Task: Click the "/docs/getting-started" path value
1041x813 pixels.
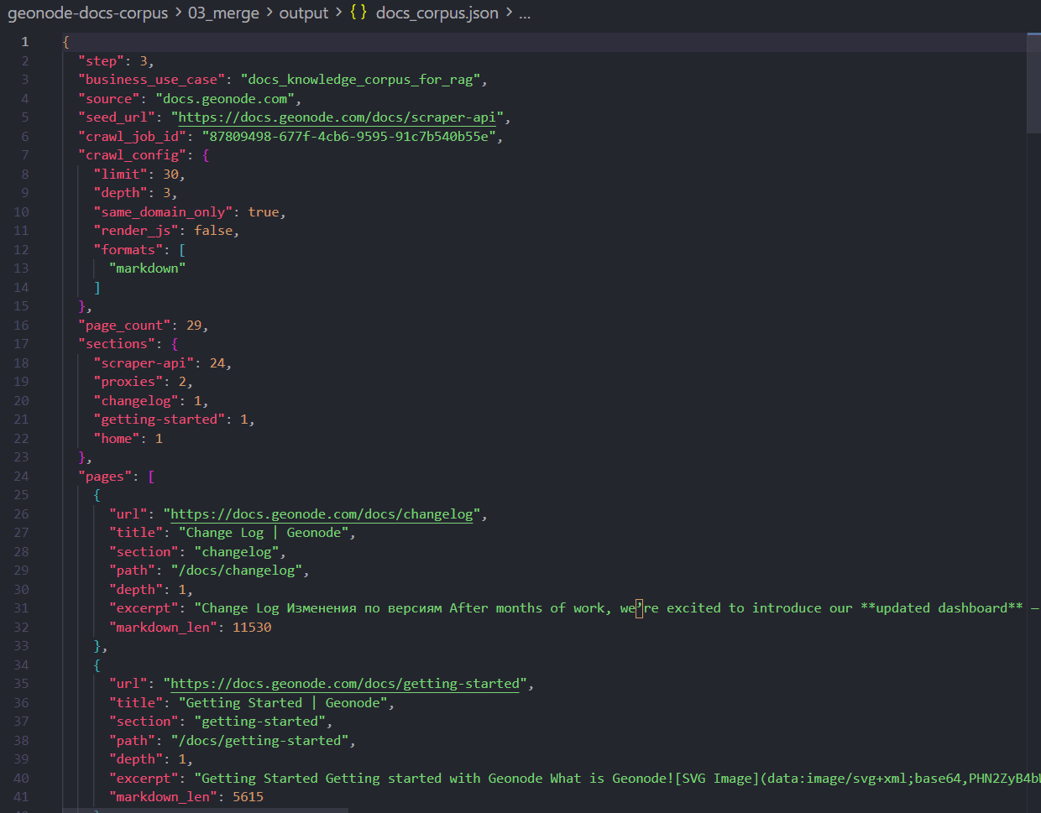Action: point(259,741)
